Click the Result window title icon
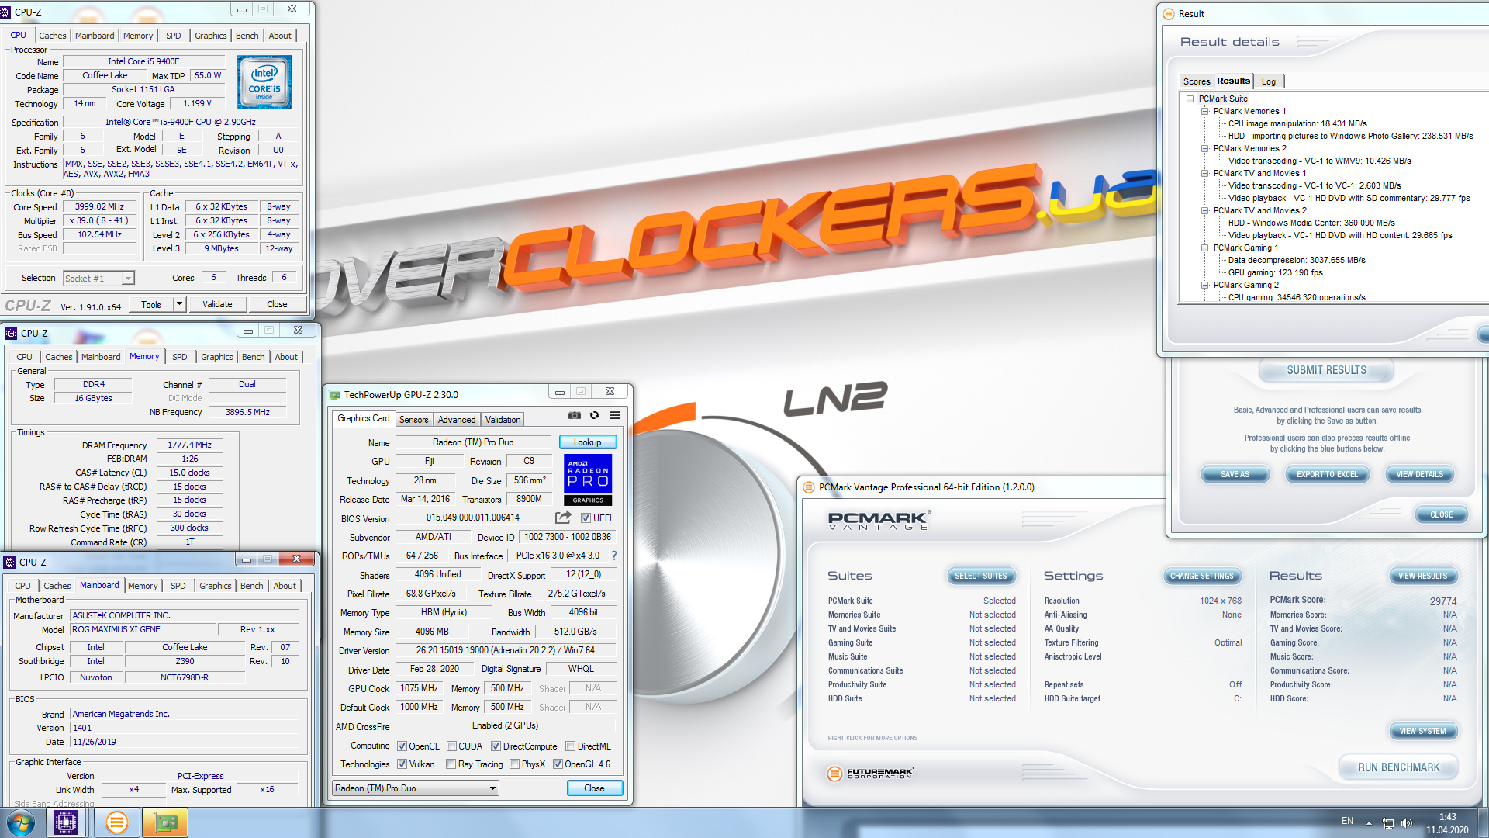This screenshot has width=1489, height=838. (1169, 14)
